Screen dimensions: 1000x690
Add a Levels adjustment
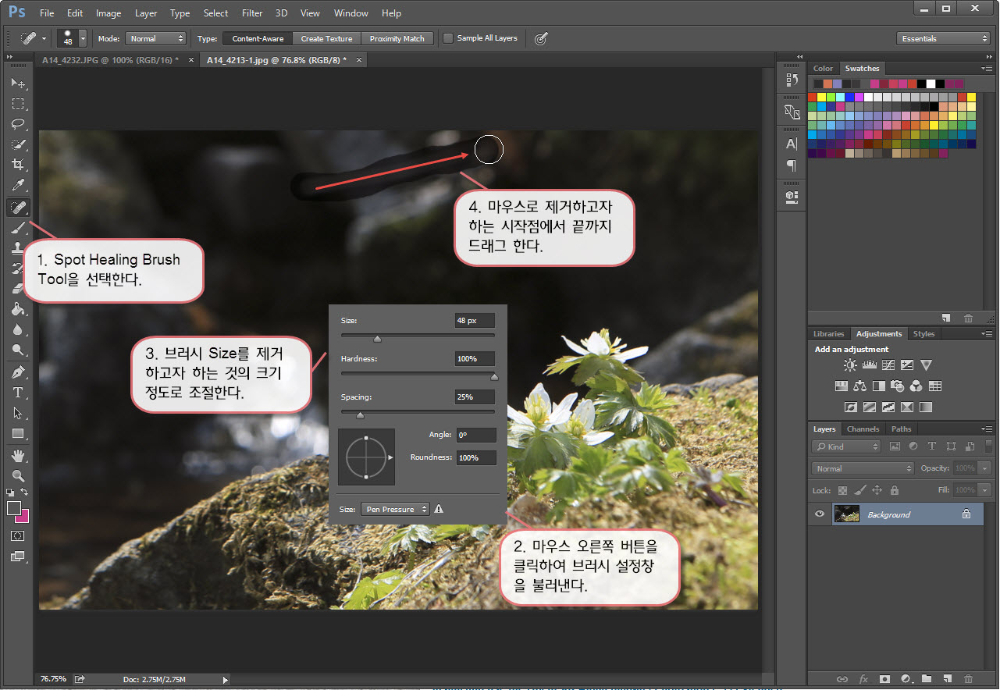tap(869, 365)
